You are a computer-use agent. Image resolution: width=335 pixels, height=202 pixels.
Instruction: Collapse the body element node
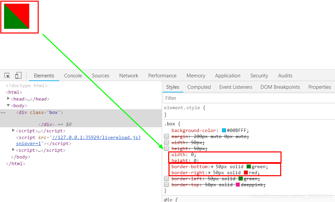(x=8, y=105)
